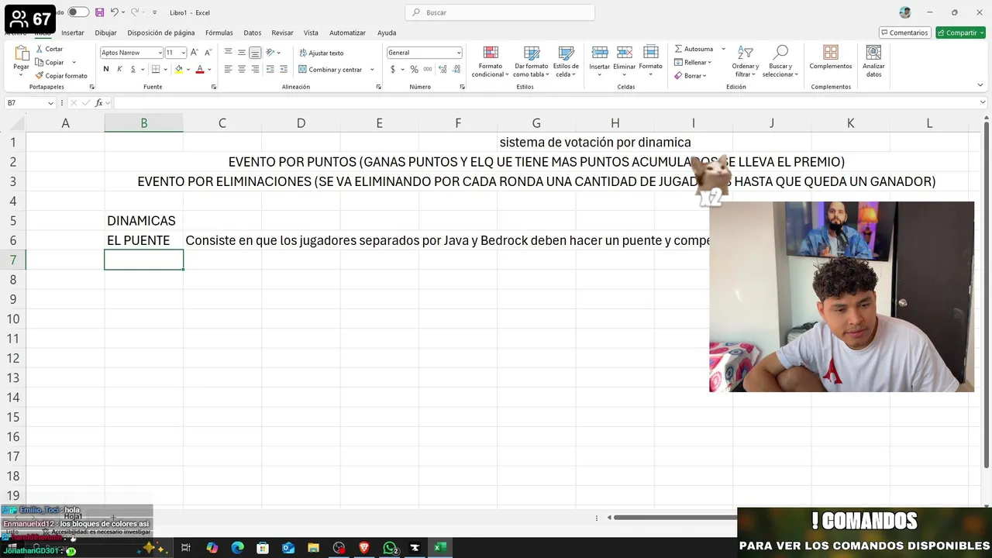Viewport: 992px width, 558px height.
Task: Open Ordenar y filtrar menu
Action: tap(745, 61)
